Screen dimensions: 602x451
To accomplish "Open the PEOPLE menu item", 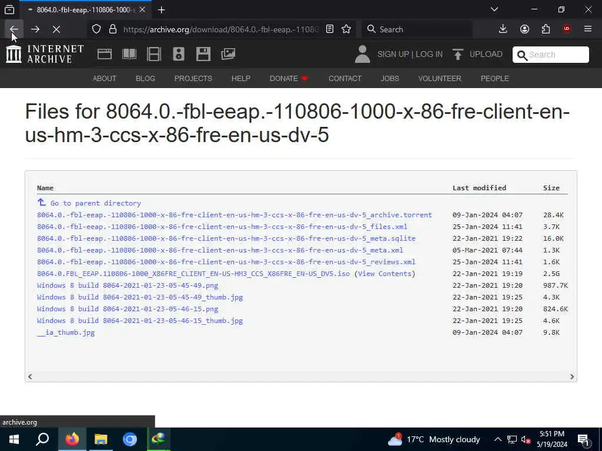I will tap(494, 78).
